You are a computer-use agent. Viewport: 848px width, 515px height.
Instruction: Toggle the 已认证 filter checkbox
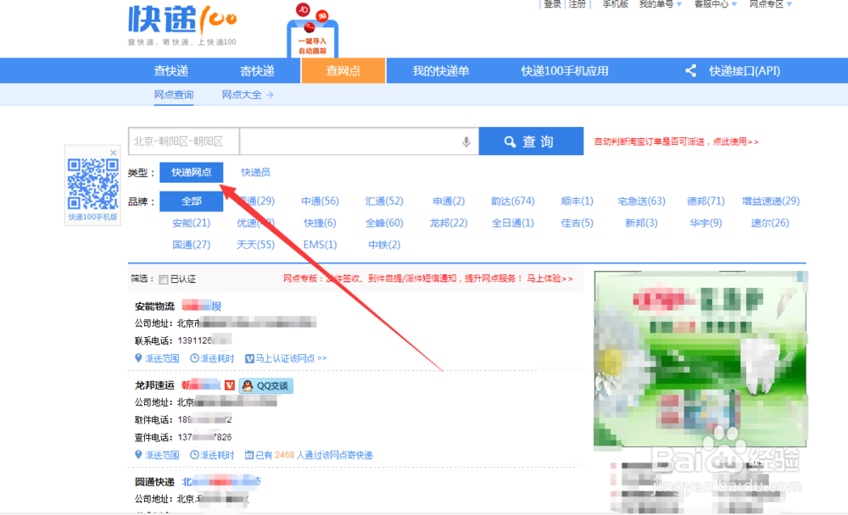164,280
